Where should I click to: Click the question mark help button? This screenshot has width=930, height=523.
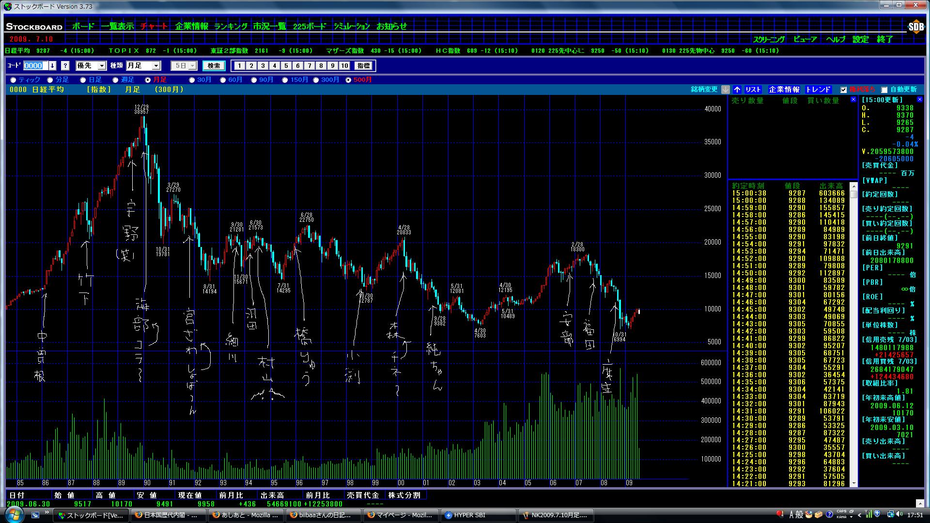point(65,66)
